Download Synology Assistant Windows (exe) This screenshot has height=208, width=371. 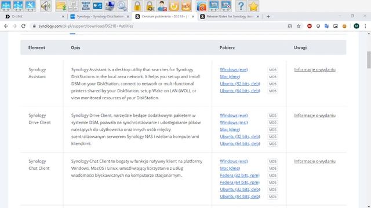click(x=234, y=69)
